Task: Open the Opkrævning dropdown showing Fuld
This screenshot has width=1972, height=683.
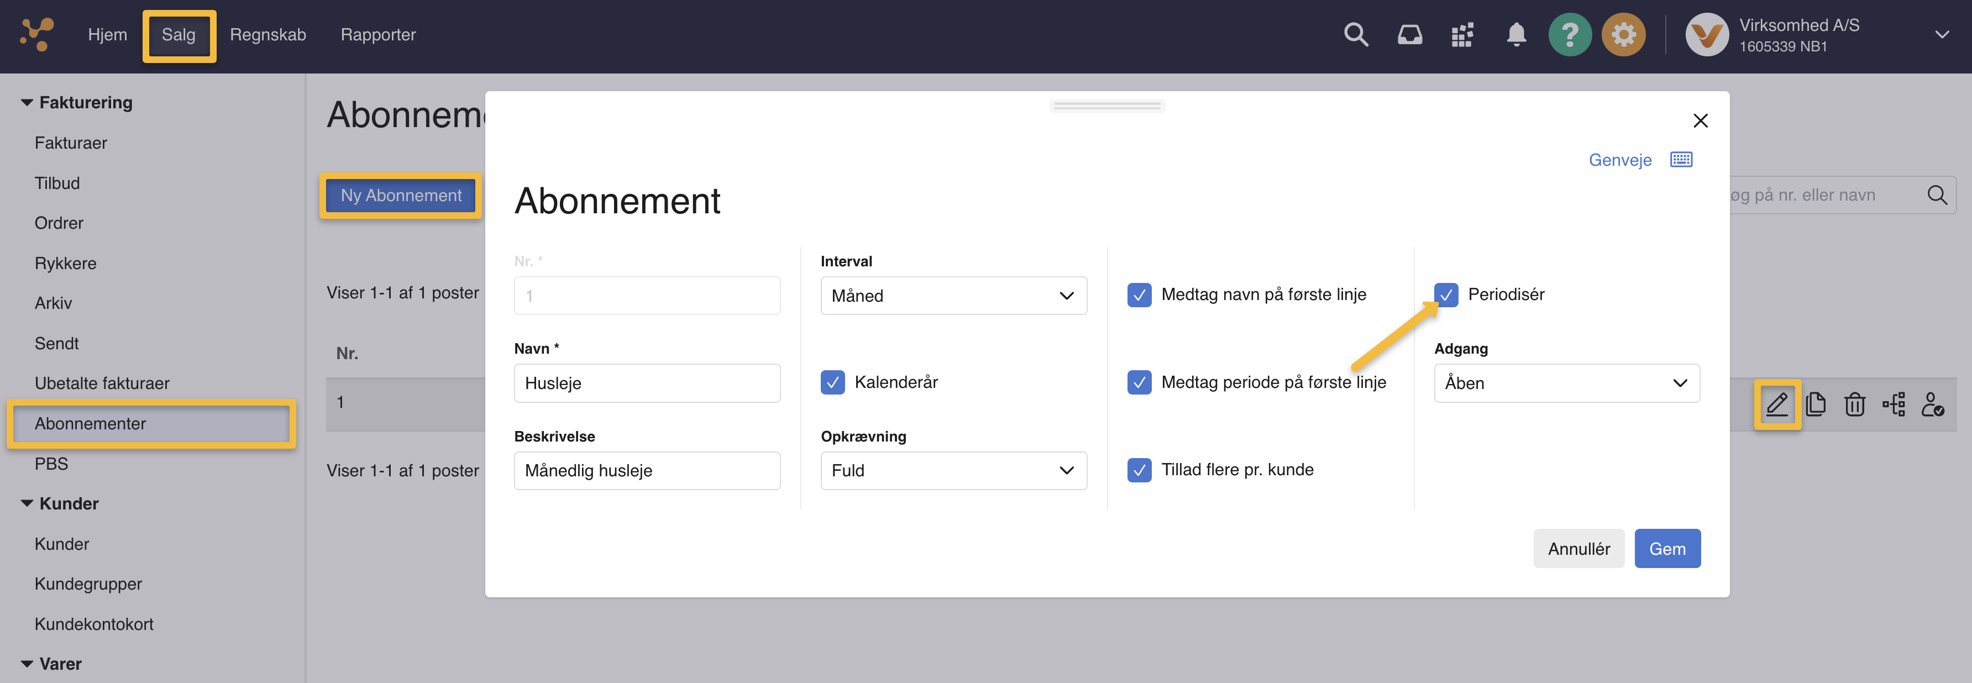Action: [x=953, y=471]
